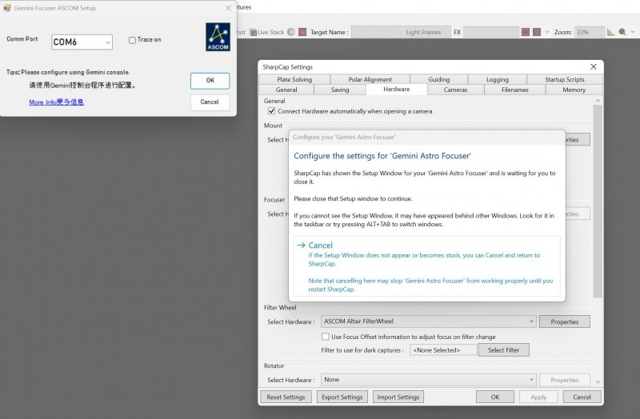640x419 pixels.
Task: Click the ASCOM logo in Gemini setup window
Action: (218, 37)
